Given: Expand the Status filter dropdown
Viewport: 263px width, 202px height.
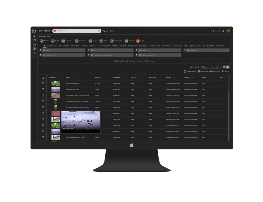Looking at the screenshot, I should pos(159,50).
